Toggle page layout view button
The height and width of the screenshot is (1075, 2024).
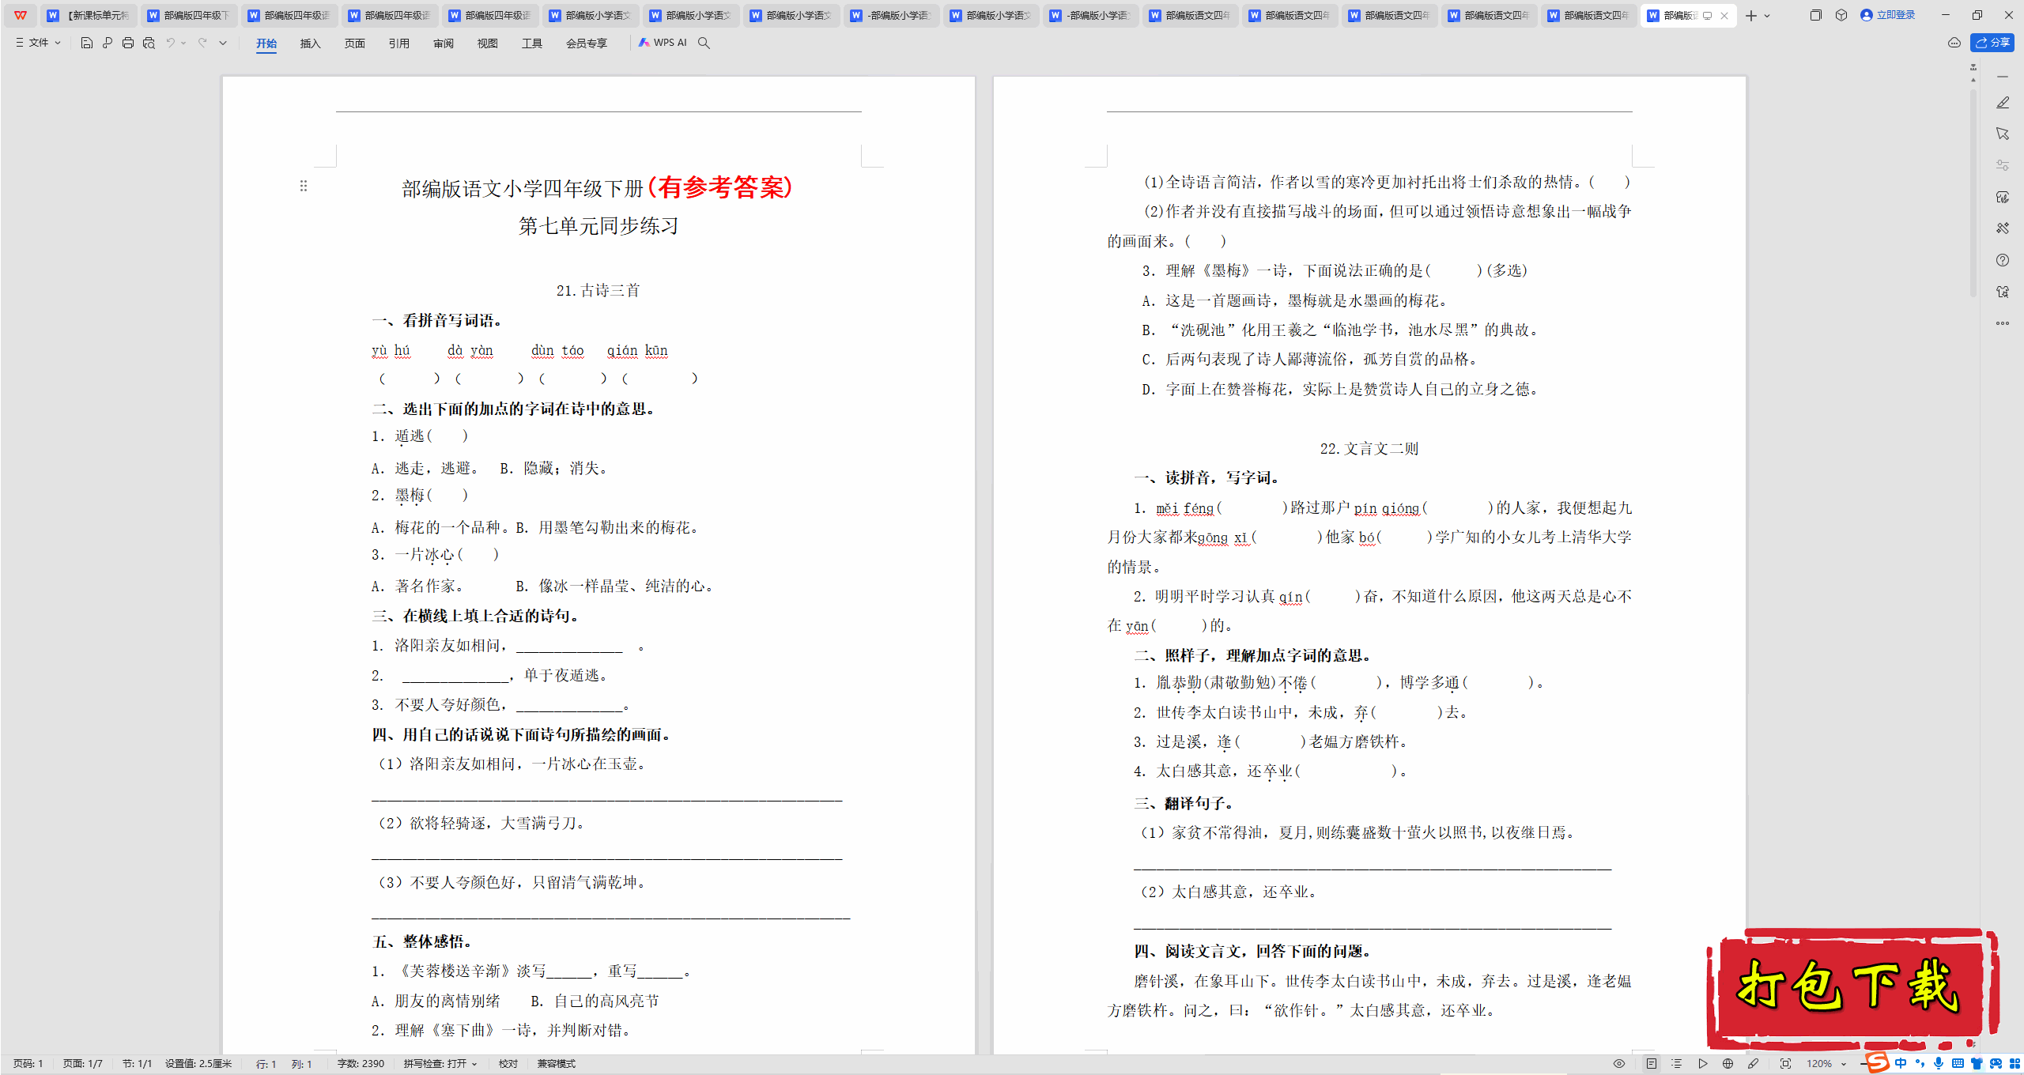pos(1652,1064)
